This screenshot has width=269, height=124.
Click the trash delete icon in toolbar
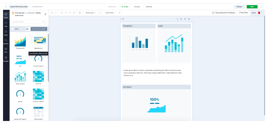coord(75,13)
